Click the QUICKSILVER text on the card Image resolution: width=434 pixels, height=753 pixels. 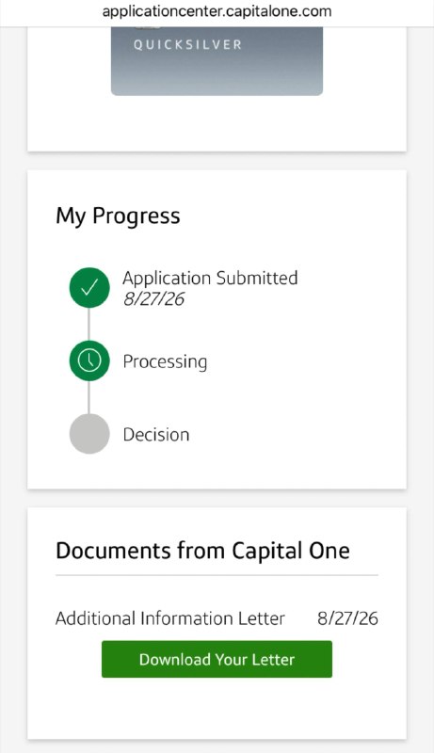point(187,44)
